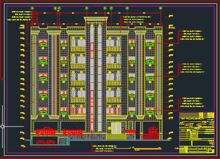
Task: Select a red car in the basement section
Action: pyautogui.click(x=41, y=143)
